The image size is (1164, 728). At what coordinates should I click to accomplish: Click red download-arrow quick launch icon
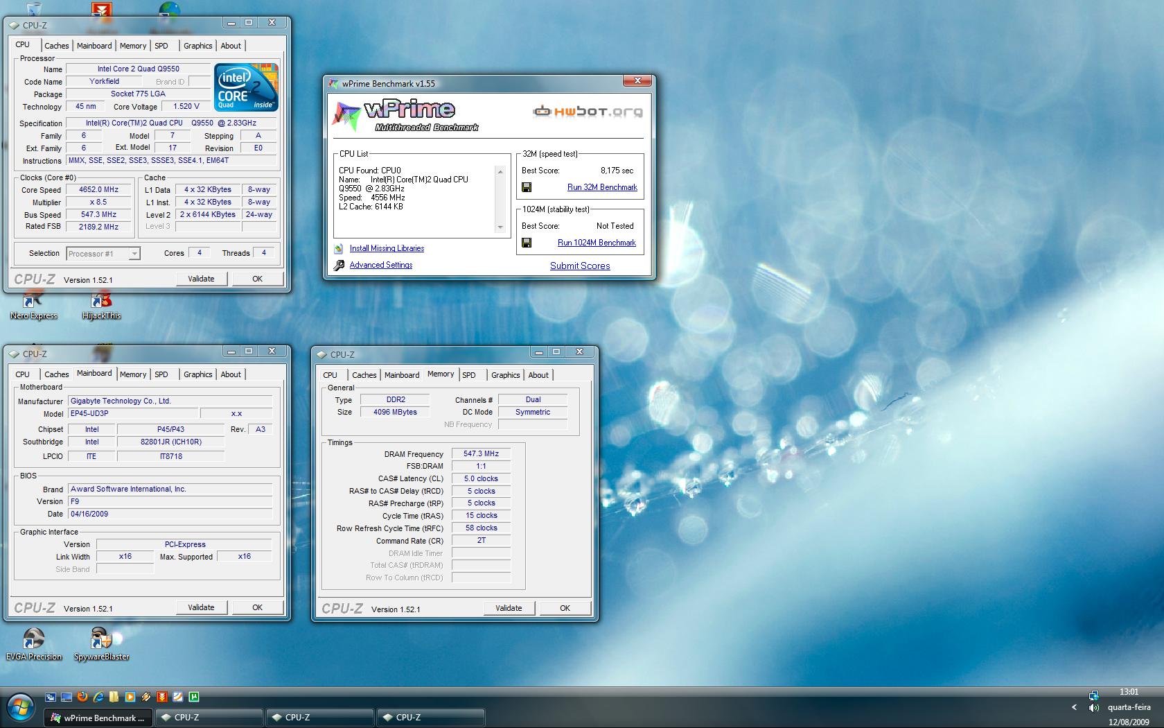pos(162,697)
